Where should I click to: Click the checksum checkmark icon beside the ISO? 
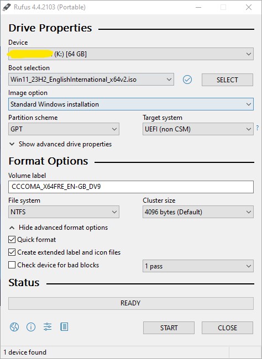187,80
